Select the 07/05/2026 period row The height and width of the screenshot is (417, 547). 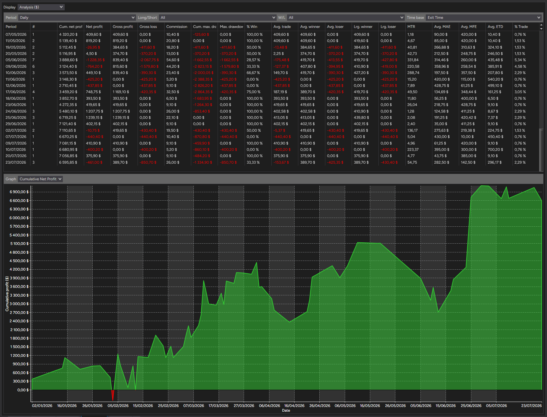point(272,34)
